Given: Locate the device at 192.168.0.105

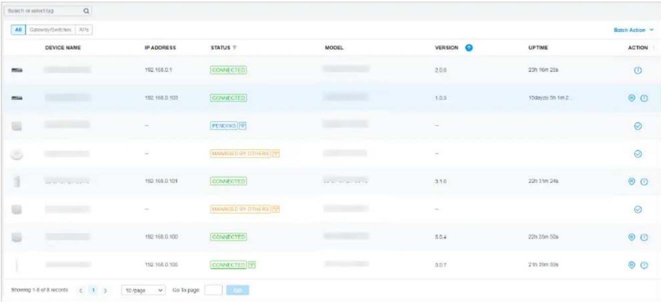Looking at the screenshot, I should tap(633, 264).
